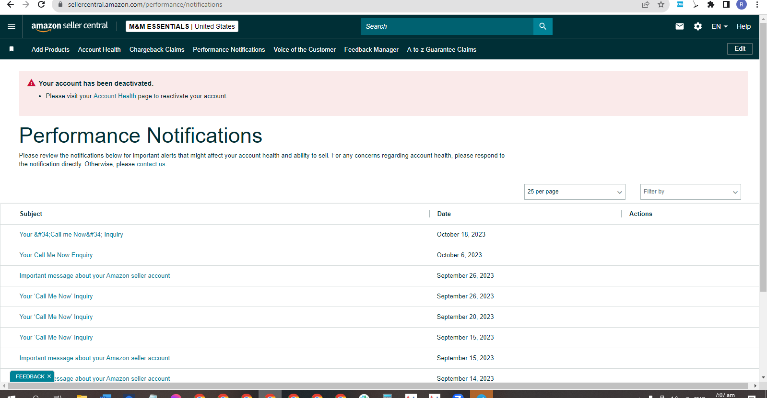Screen dimensions: 767x398
Task: Click the Amazon Seller Central logo
Action: pos(70,26)
